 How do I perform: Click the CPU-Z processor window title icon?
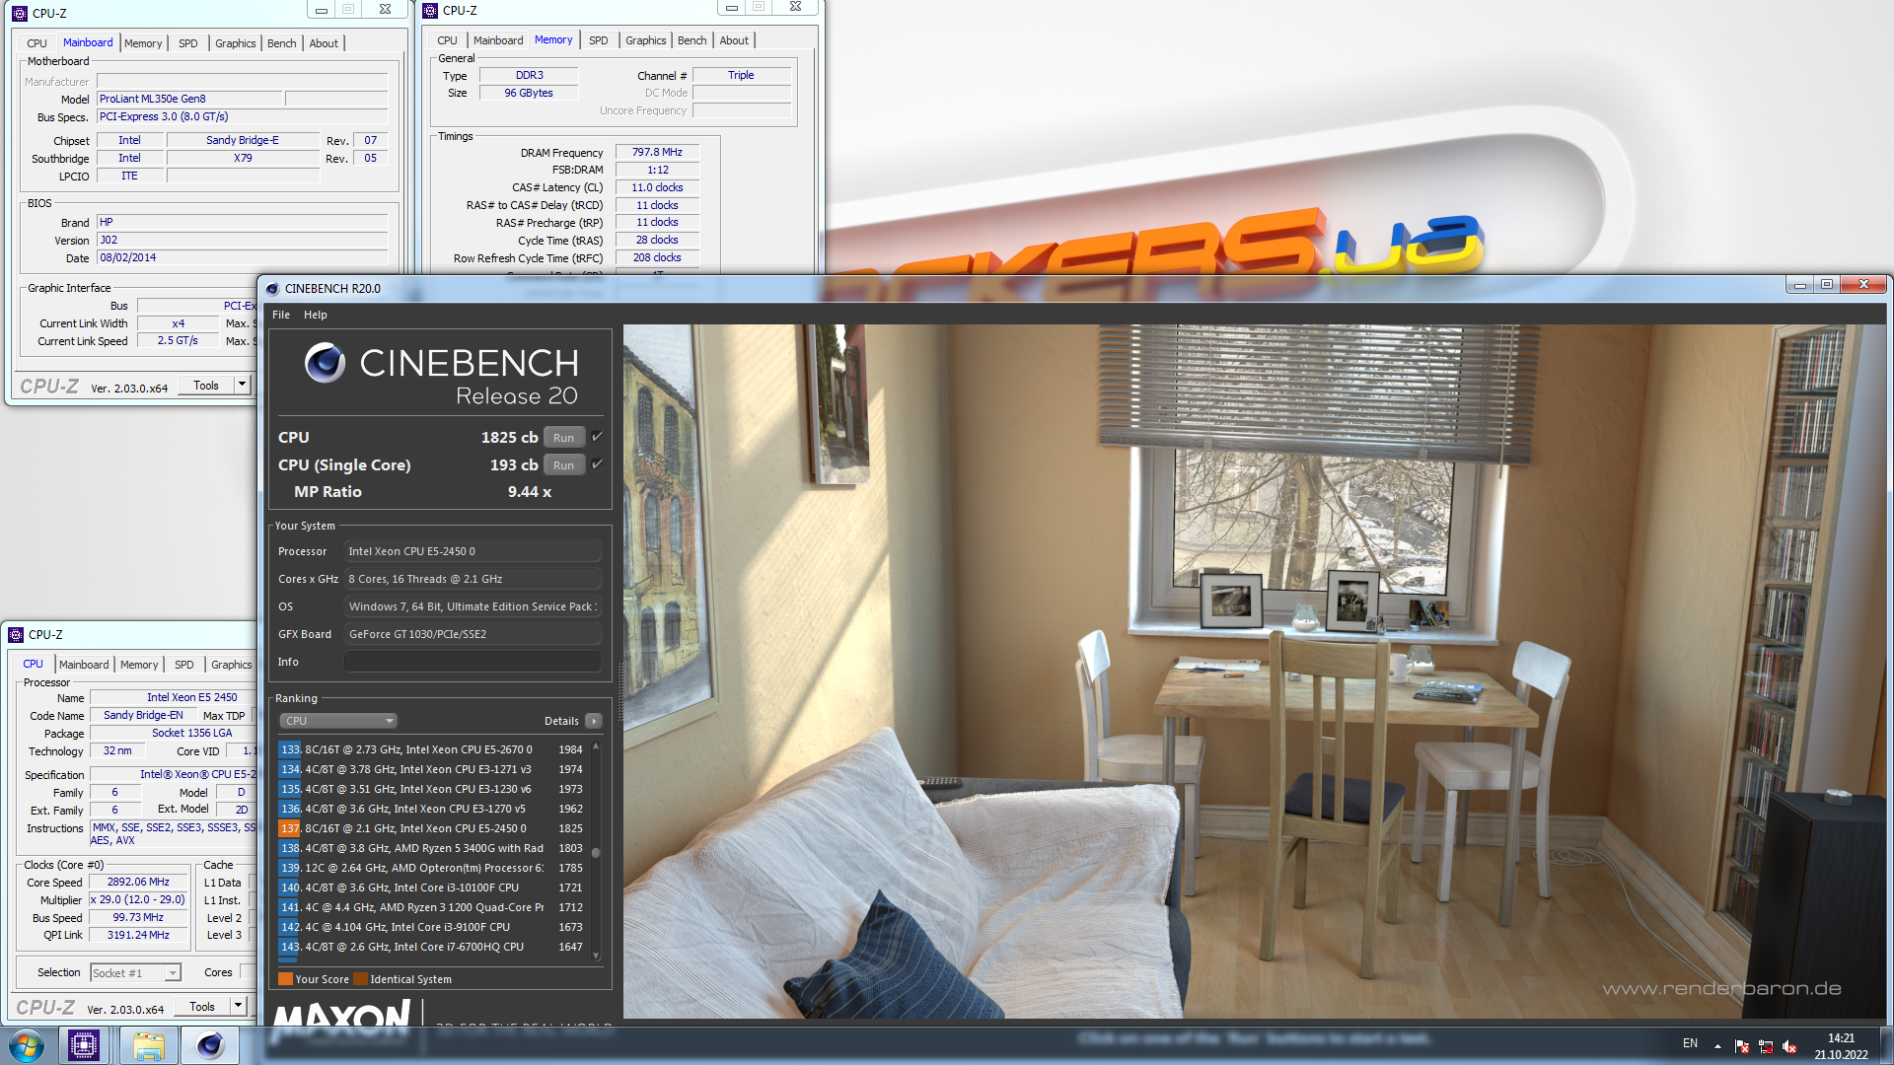click(15, 635)
